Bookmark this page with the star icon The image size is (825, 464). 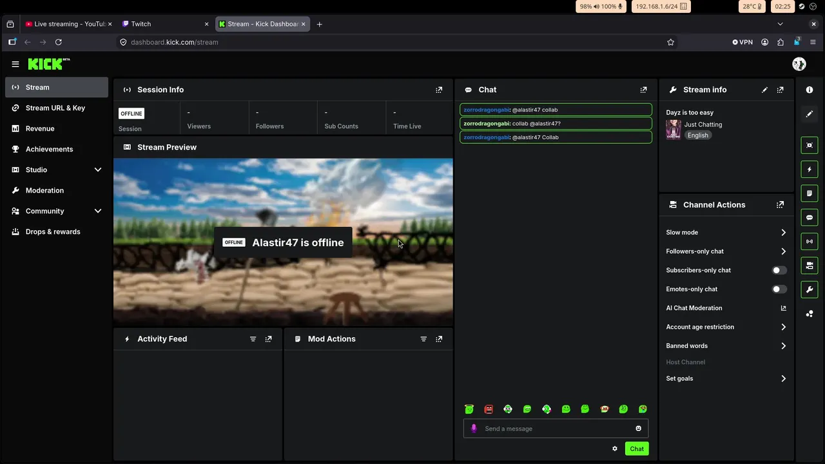(x=670, y=42)
